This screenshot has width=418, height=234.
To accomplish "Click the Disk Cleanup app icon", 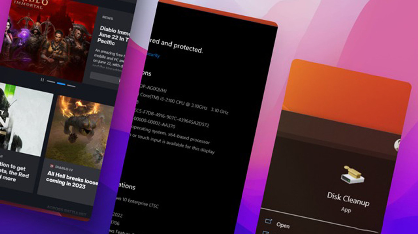I will [352, 175].
